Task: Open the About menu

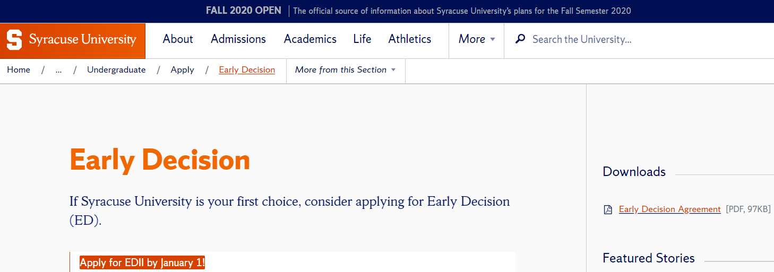Action: pos(178,39)
